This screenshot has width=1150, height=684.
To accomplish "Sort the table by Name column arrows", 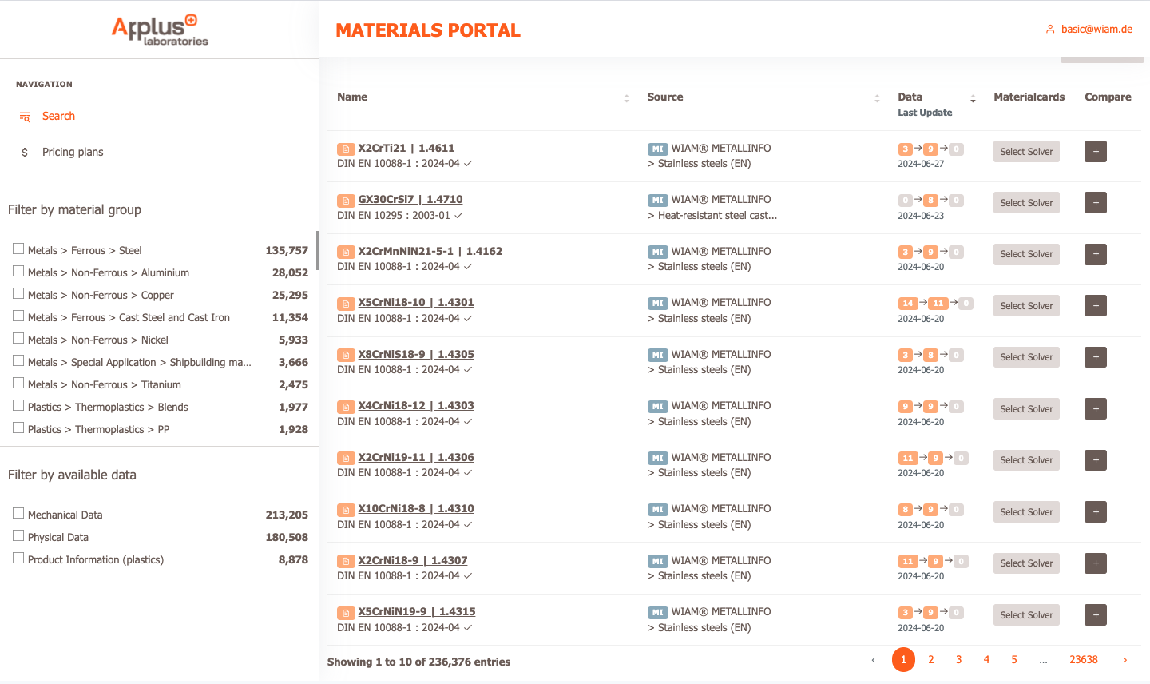I will tap(626, 98).
